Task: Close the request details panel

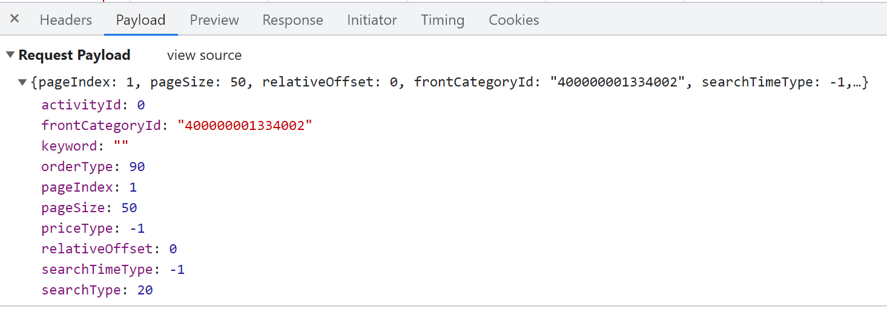Action: coord(15,19)
